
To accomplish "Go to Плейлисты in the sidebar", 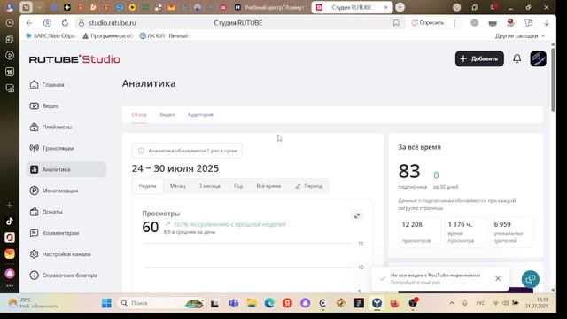I will pos(50,127).
